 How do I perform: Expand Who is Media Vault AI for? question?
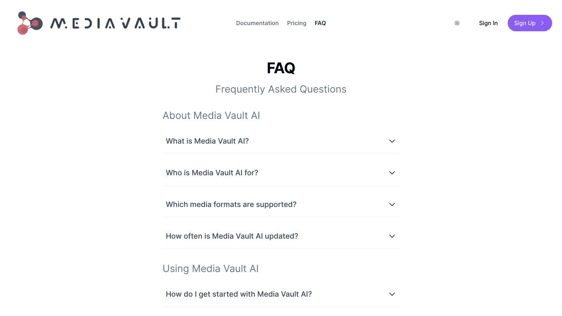[281, 173]
